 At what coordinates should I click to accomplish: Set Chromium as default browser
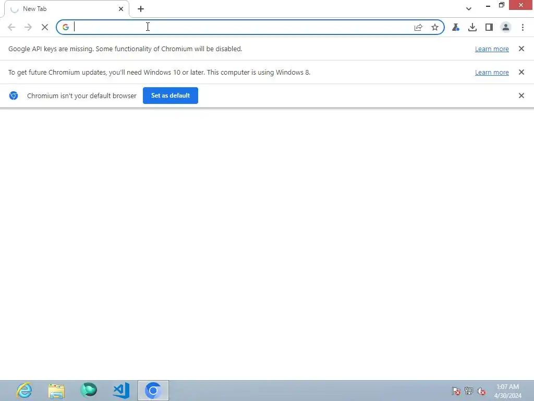(x=171, y=96)
